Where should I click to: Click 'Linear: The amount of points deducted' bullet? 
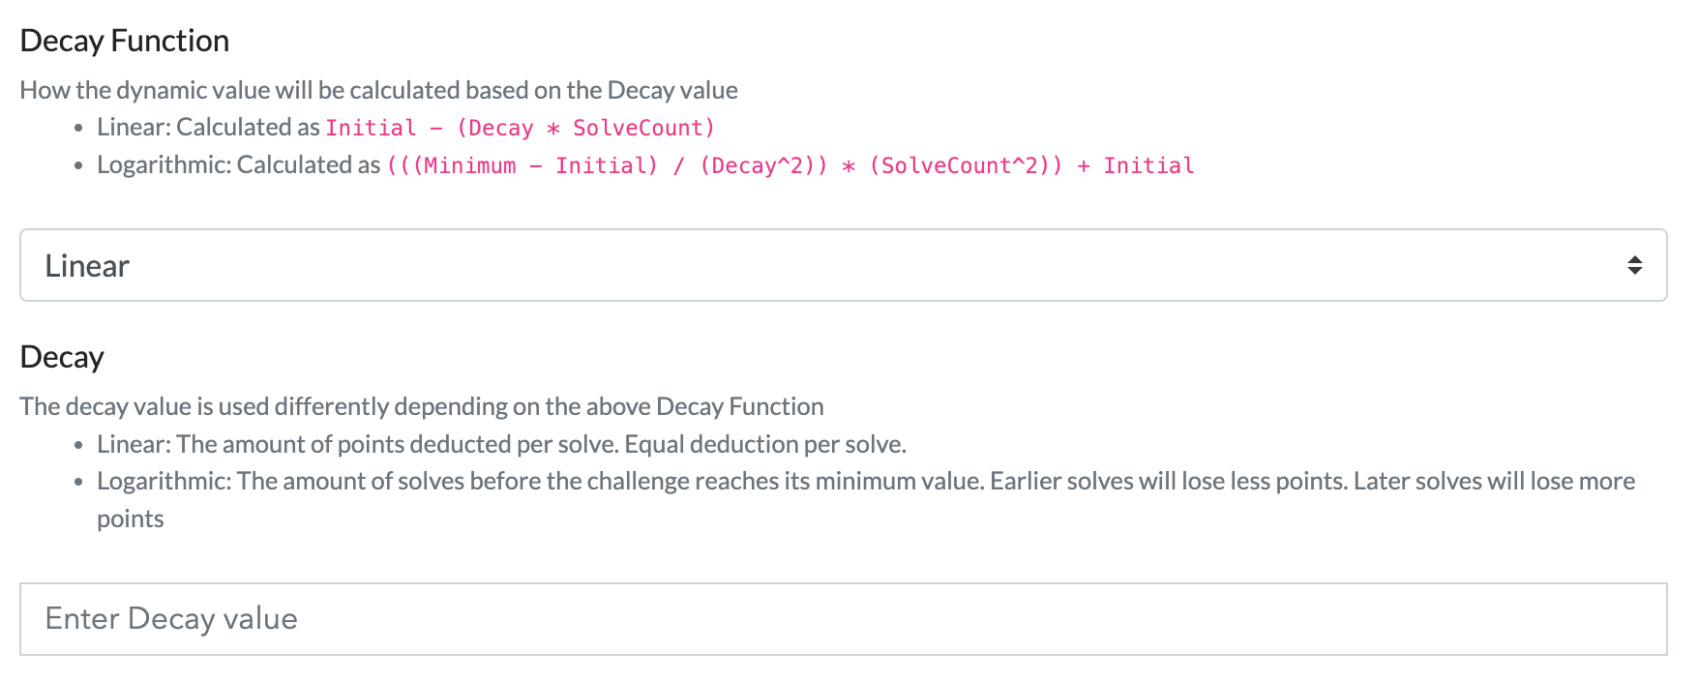pyautogui.click(x=501, y=444)
